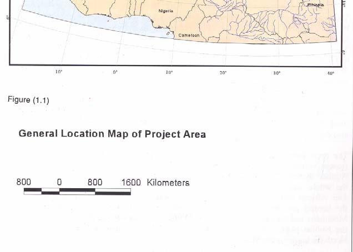353x252 pixels.
Task: Click the 0° latitude label on left edge
Action: pos(8,17)
